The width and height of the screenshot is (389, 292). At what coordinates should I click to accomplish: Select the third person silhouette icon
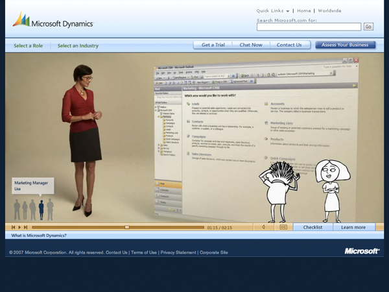(x=32, y=210)
